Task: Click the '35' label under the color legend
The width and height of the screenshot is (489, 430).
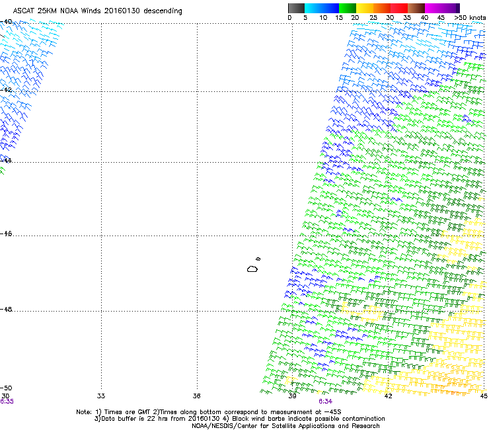Action: coord(407,18)
